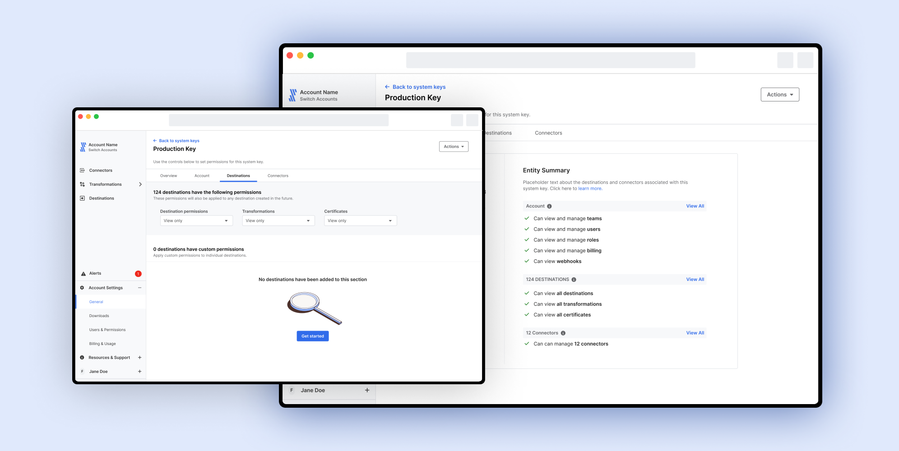Click the Connectors icon in the left sidebar

82,170
